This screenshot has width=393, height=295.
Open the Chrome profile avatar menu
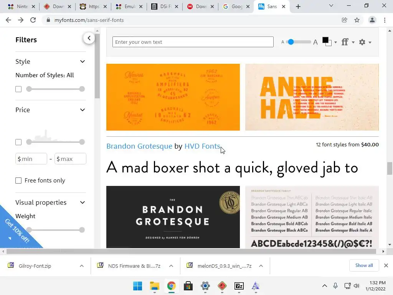[x=372, y=20]
